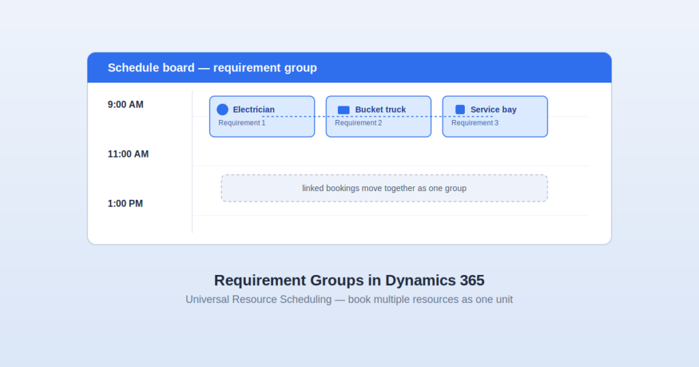Click the Requirement Groups in Dynamics 365 title
Image resolution: width=699 pixels, height=367 pixels.
(x=349, y=280)
